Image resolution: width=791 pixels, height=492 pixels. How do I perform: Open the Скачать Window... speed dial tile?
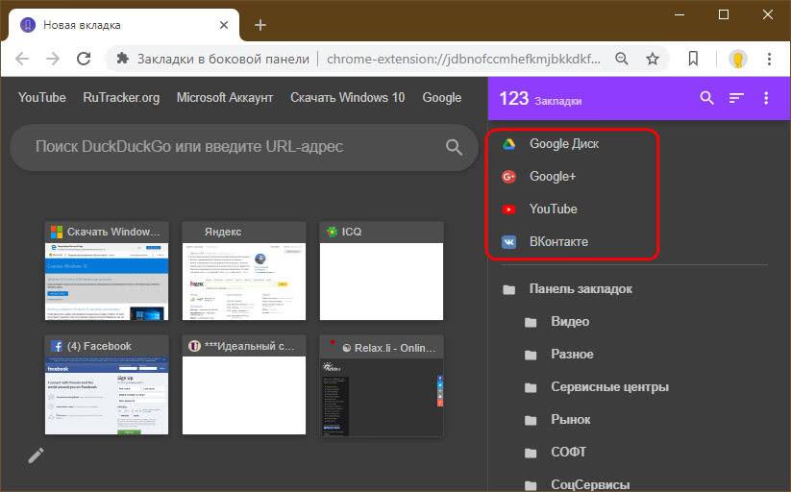pos(107,271)
